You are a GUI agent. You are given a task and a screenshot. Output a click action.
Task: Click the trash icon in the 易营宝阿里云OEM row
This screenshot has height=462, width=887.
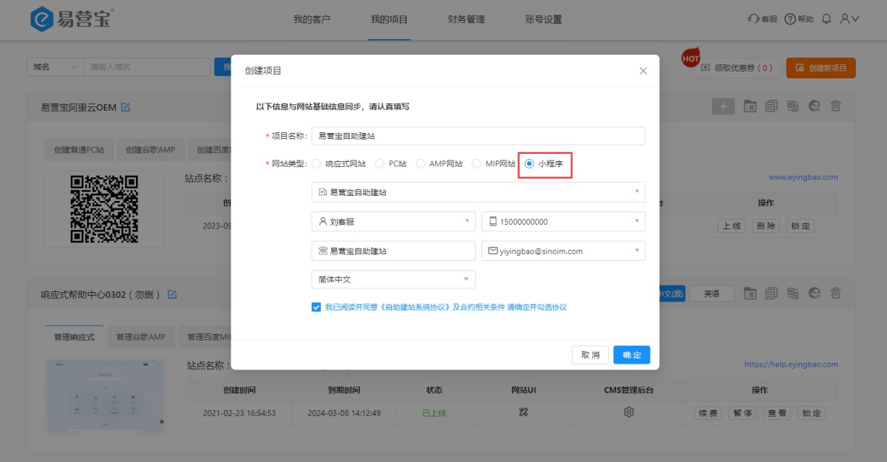(x=836, y=106)
